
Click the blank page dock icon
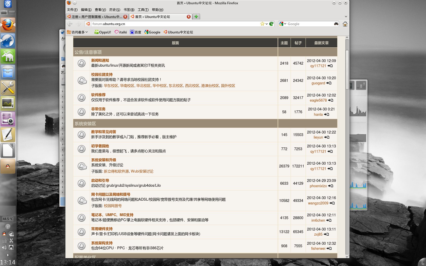tap(8, 150)
